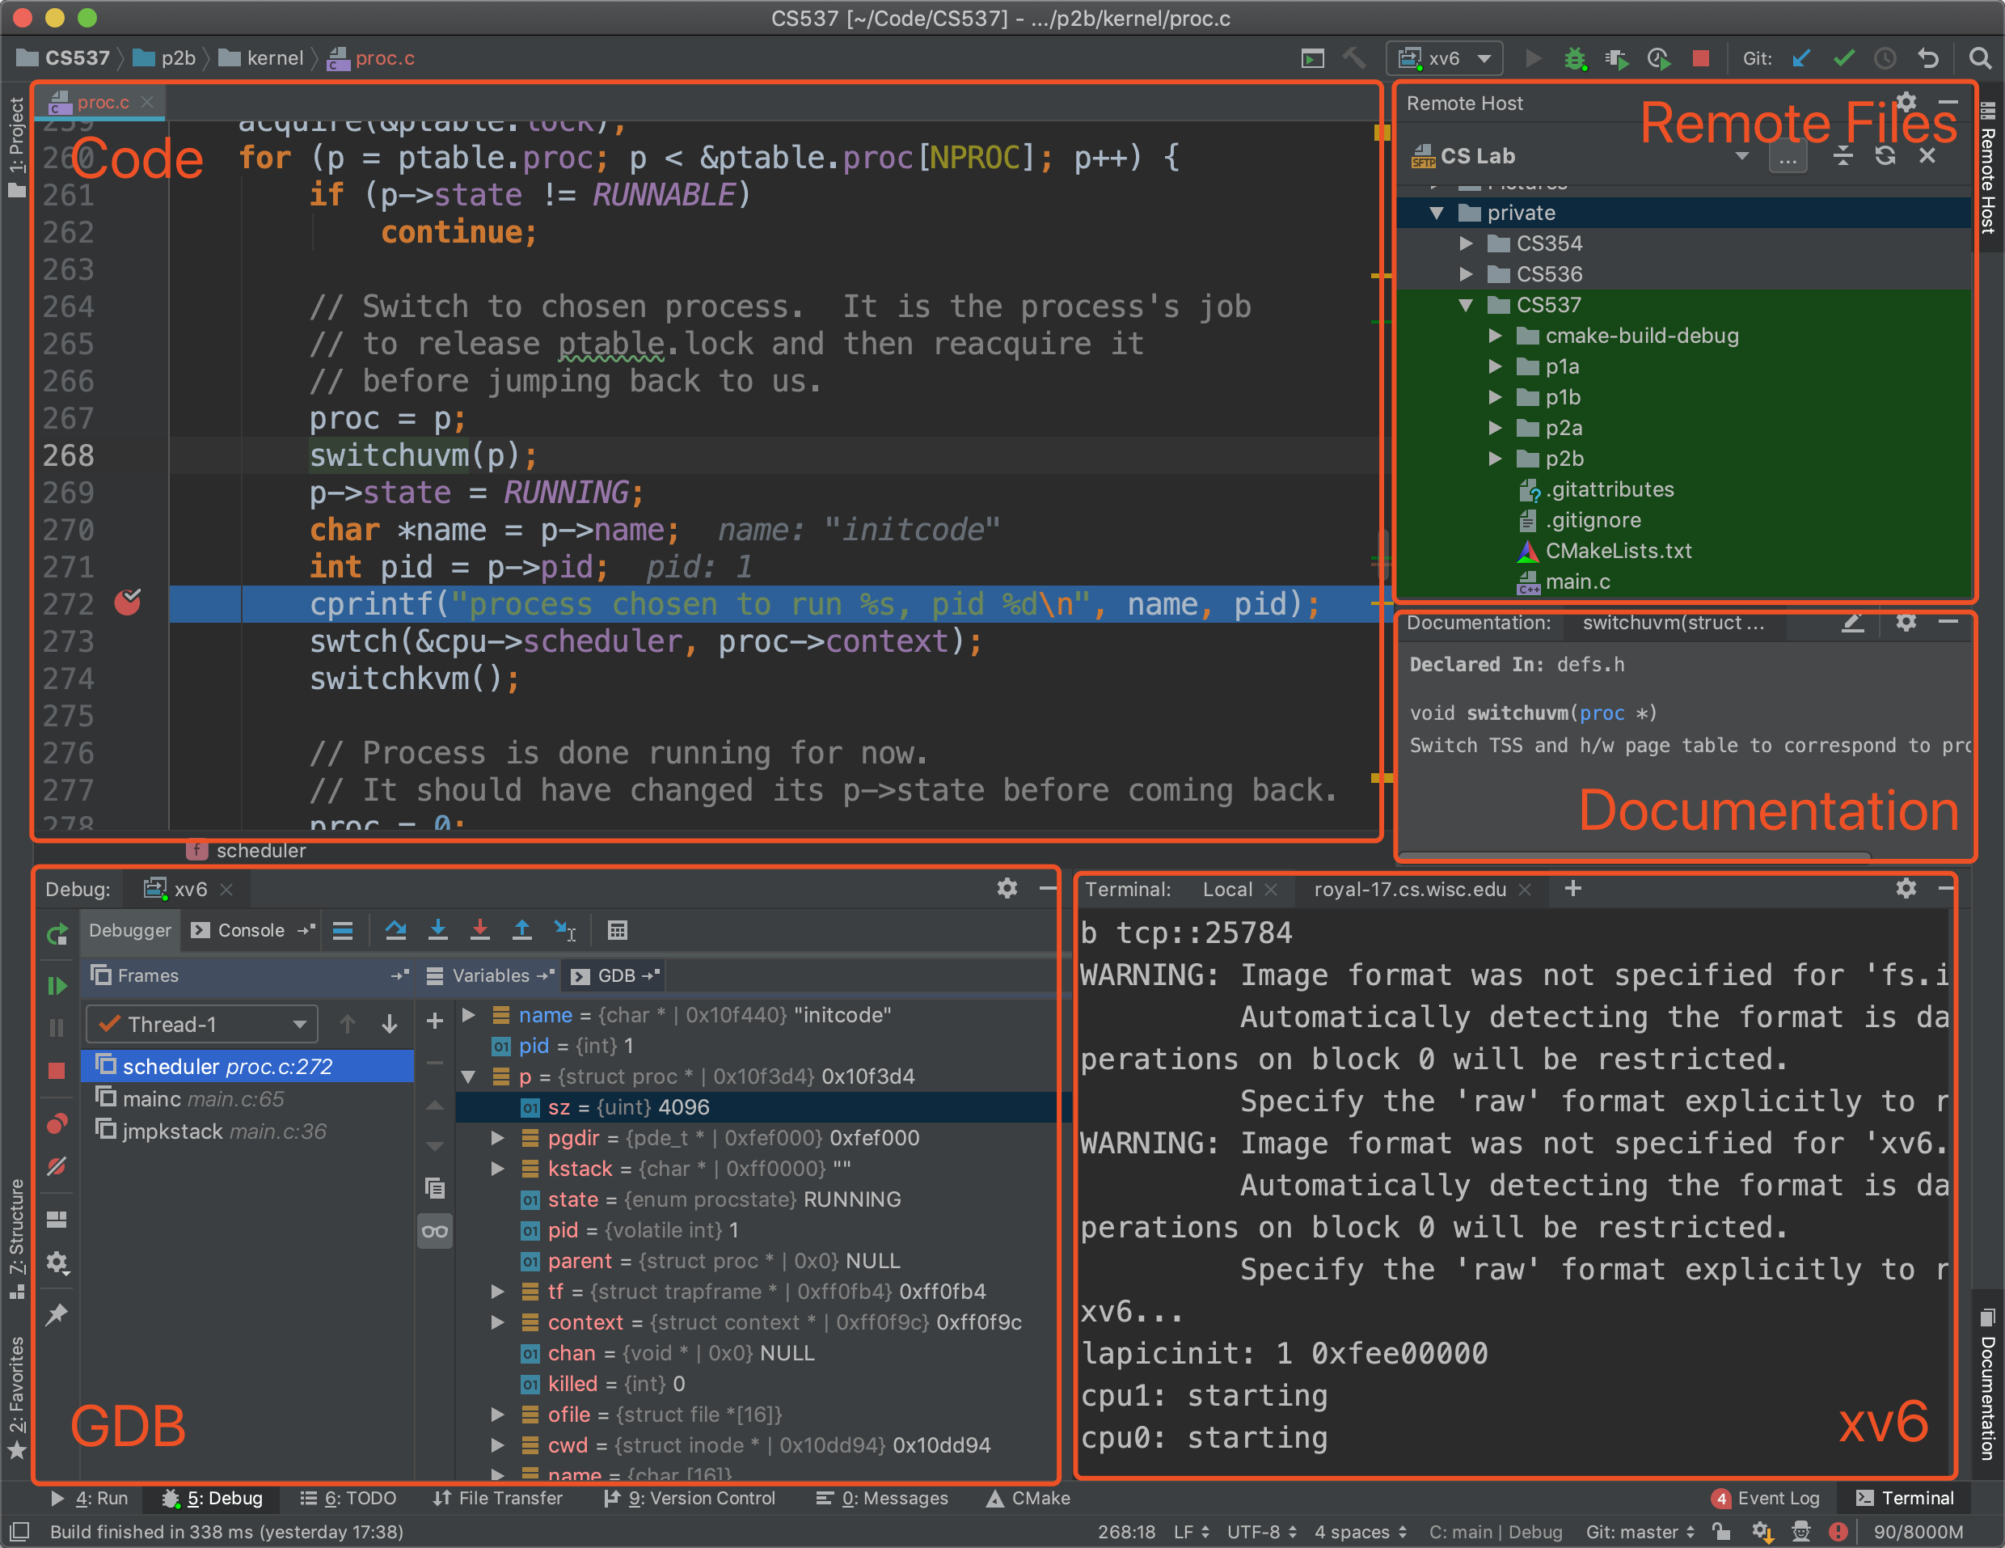The height and width of the screenshot is (1548, 2005).
Task: Collapse the p struct proc variable
Action: [x=468, y=1076]
